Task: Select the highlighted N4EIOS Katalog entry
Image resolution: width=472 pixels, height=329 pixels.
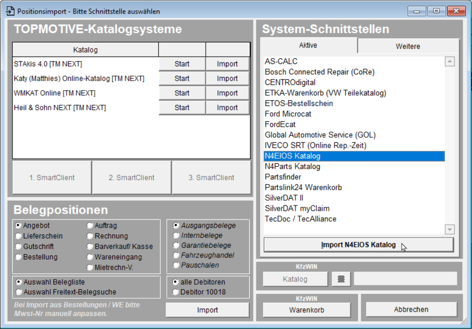Action: (354, 156)
